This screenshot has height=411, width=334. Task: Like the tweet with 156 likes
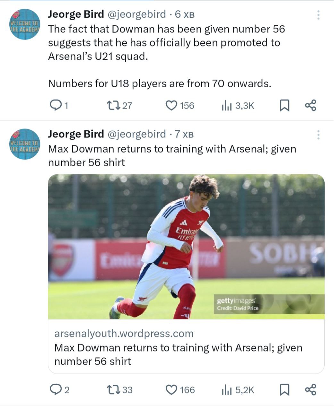171,105
